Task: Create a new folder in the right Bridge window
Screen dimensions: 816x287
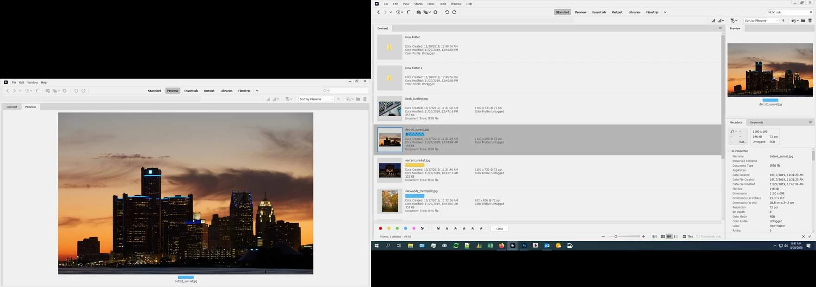Action: coord(803,20)
